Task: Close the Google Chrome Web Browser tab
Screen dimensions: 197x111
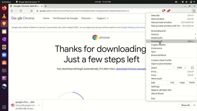Action: point(42,6)
